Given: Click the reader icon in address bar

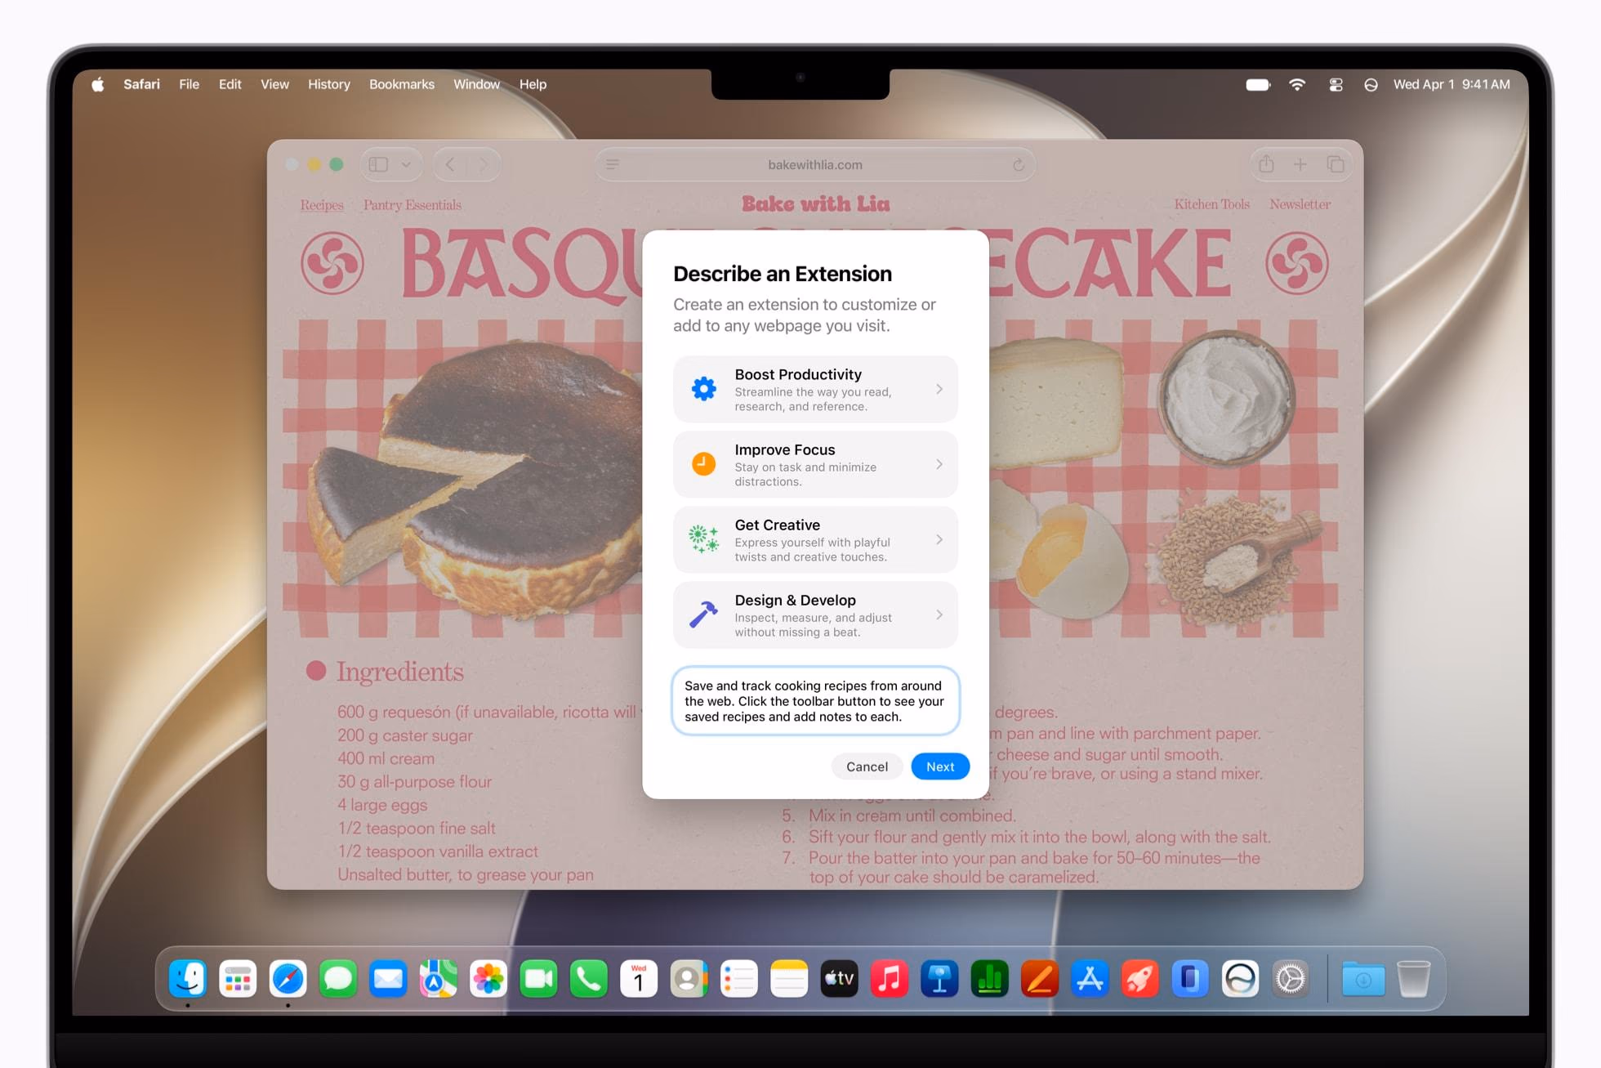Looking at the screenshot, I should point(613,164).
